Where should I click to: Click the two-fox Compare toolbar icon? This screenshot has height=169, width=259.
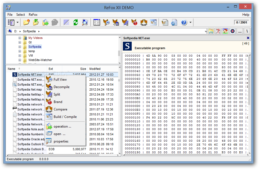tap(144, 22)
